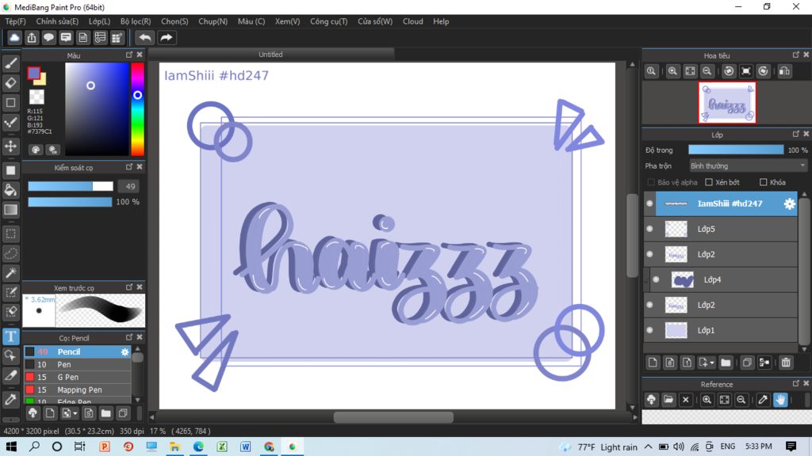Float the Lớp layer panel
The image size is (812, 456).
click(x=796, y=134)
